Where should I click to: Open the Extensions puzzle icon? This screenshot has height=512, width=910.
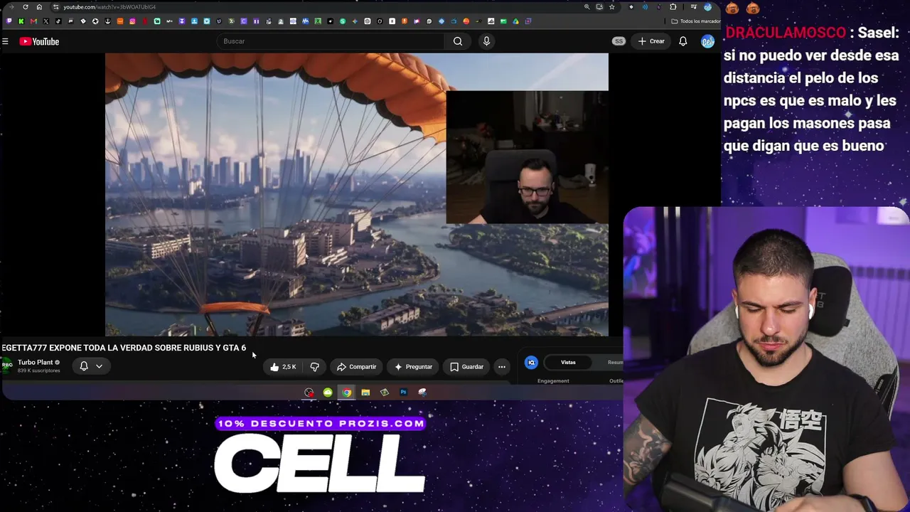click(x=673, y=7)
